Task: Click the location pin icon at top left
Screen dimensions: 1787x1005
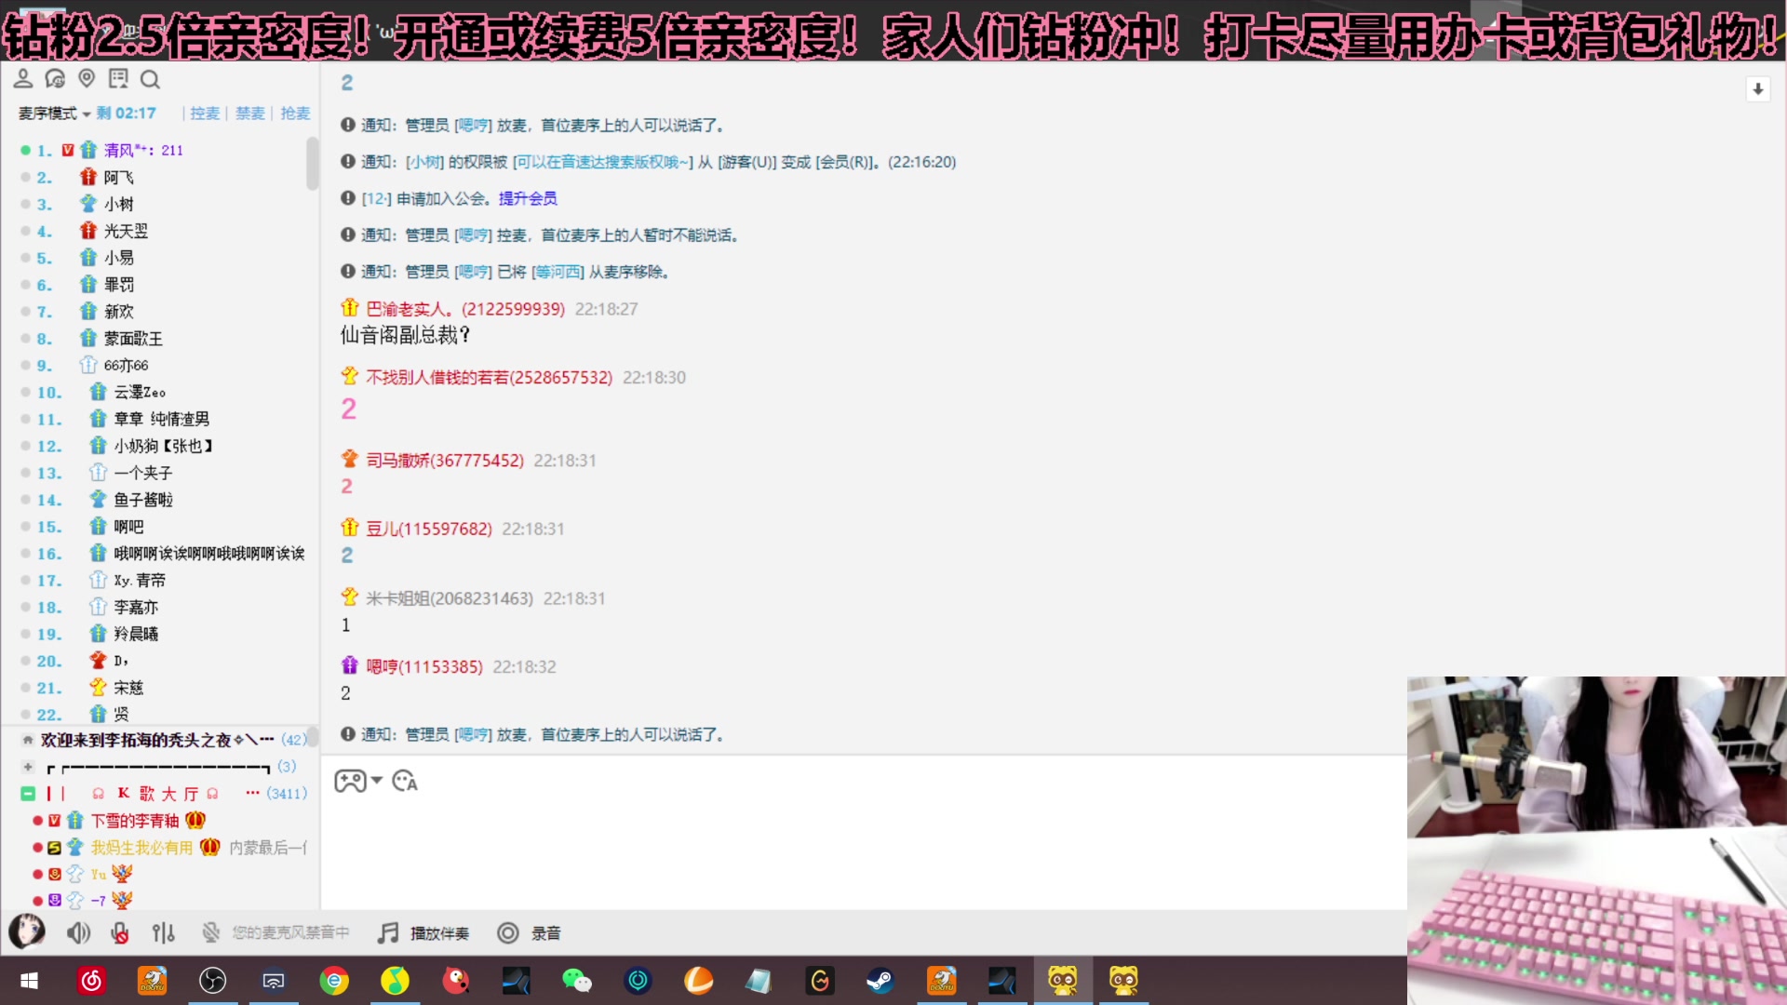Action: (87, 79)
